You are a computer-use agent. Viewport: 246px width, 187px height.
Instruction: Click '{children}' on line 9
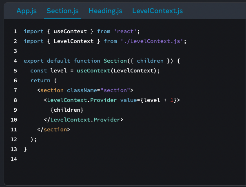pyautogui.click(x=67, y=110)
